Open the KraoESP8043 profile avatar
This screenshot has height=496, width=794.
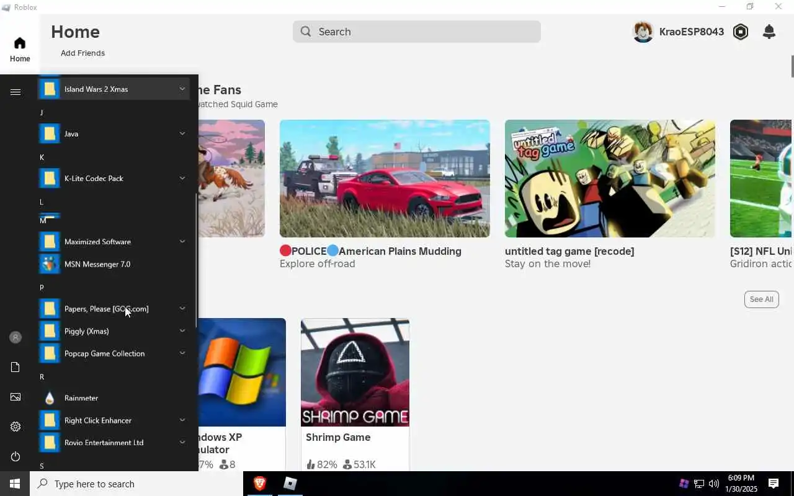(643, 32)
